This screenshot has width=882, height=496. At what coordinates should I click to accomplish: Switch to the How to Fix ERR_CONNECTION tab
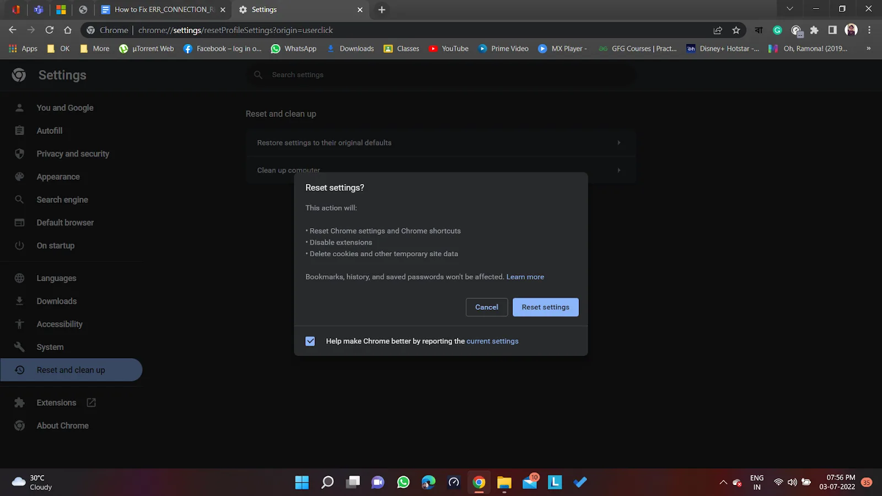click(x=164, y=9)
